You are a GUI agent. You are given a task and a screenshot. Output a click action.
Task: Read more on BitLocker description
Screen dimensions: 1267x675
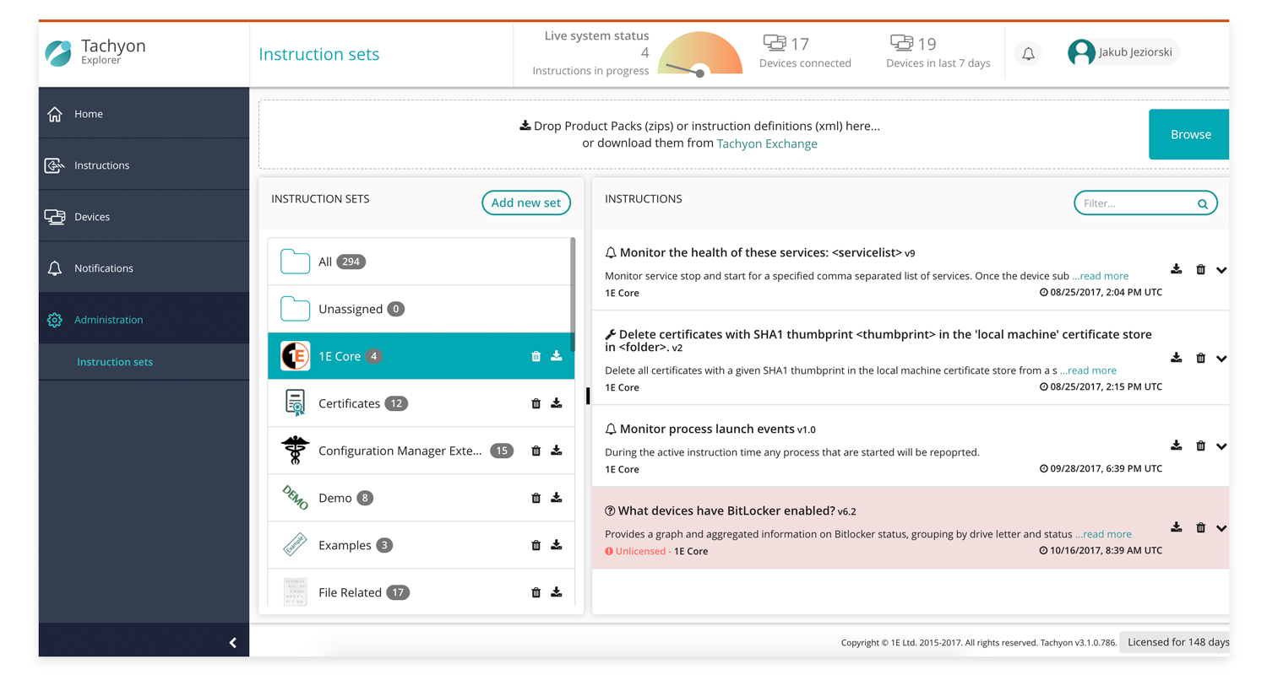[x=1104, y=534]
